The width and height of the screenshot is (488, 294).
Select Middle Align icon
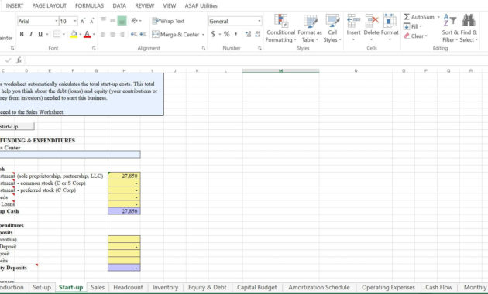point(112,21)
